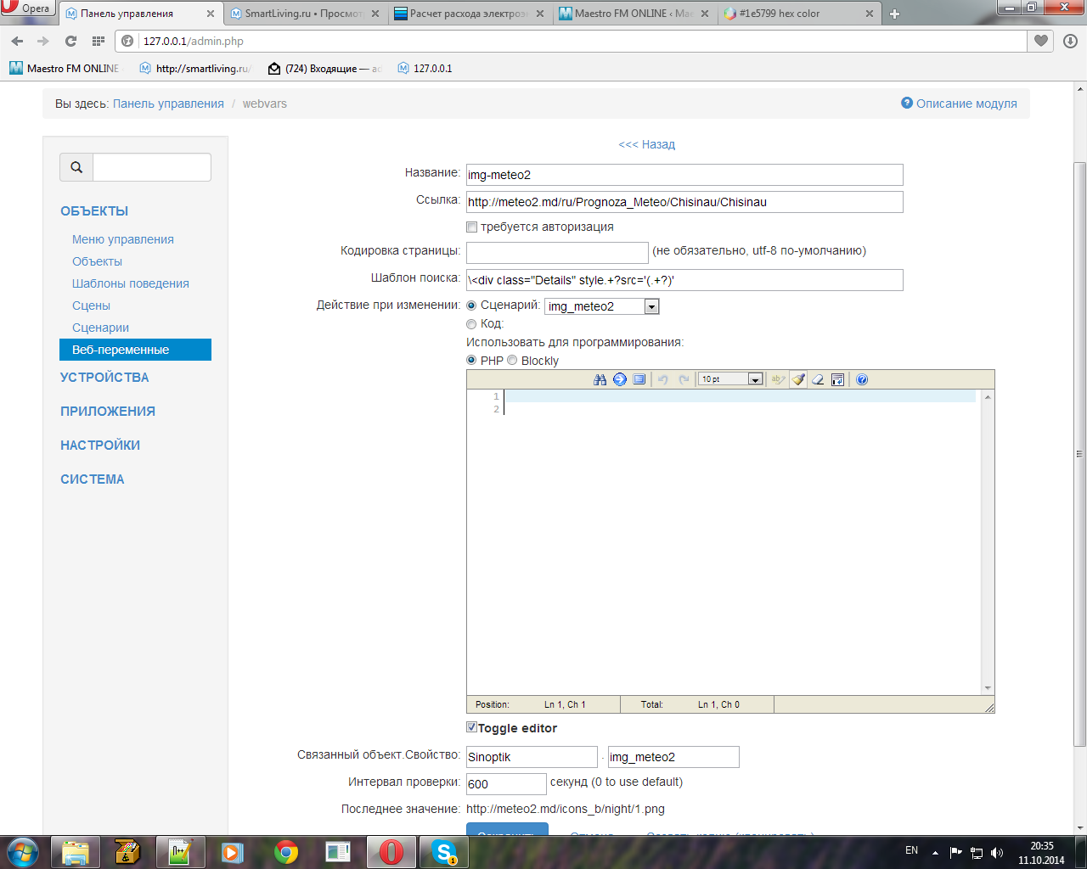Screen dimensions: 1087x869
Task: Click the Opera icon in taskbar
Action: tap(391, 852)
